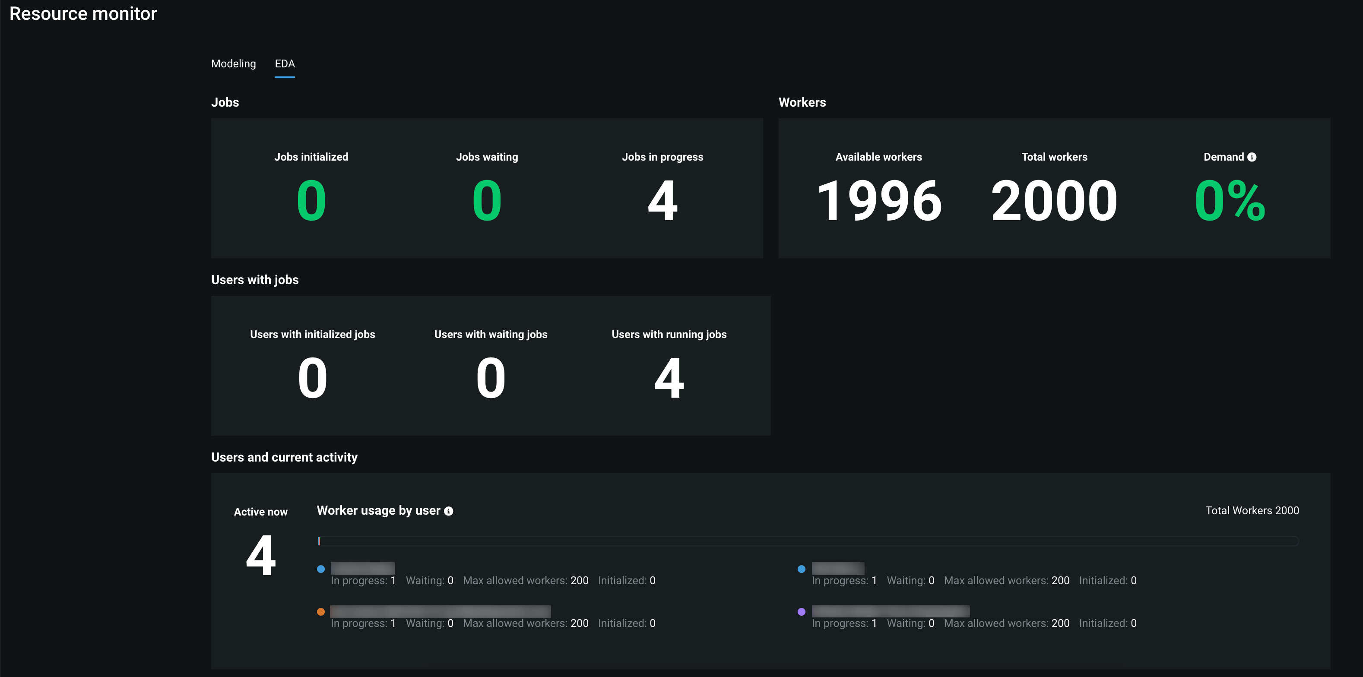Viewport: 1363px width, 677px height.
Task: Click the blurred username beside the orange dot
Action: (x=440, y=611)
